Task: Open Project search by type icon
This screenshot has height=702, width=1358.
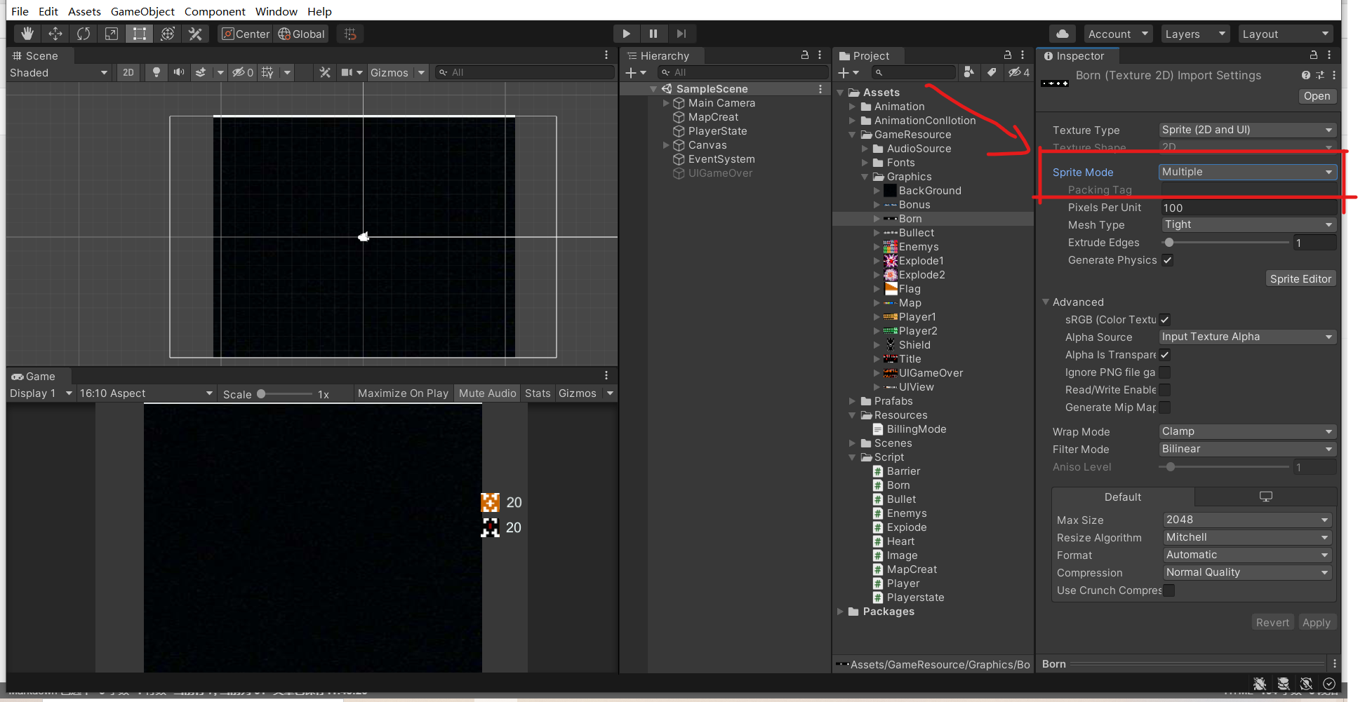Action: (968, 72)
